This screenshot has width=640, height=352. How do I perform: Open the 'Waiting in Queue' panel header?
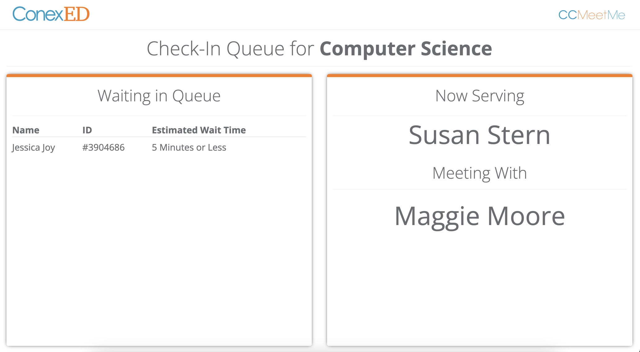pyautogui.click(x=159, y=96)
